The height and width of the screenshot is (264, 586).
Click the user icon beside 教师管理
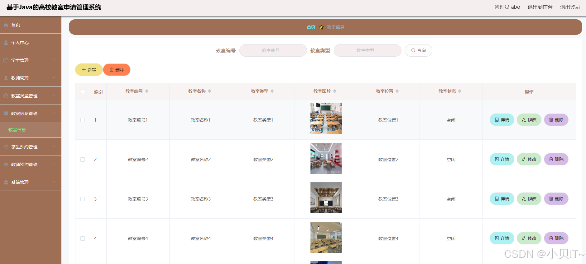(x=6, y=78)
